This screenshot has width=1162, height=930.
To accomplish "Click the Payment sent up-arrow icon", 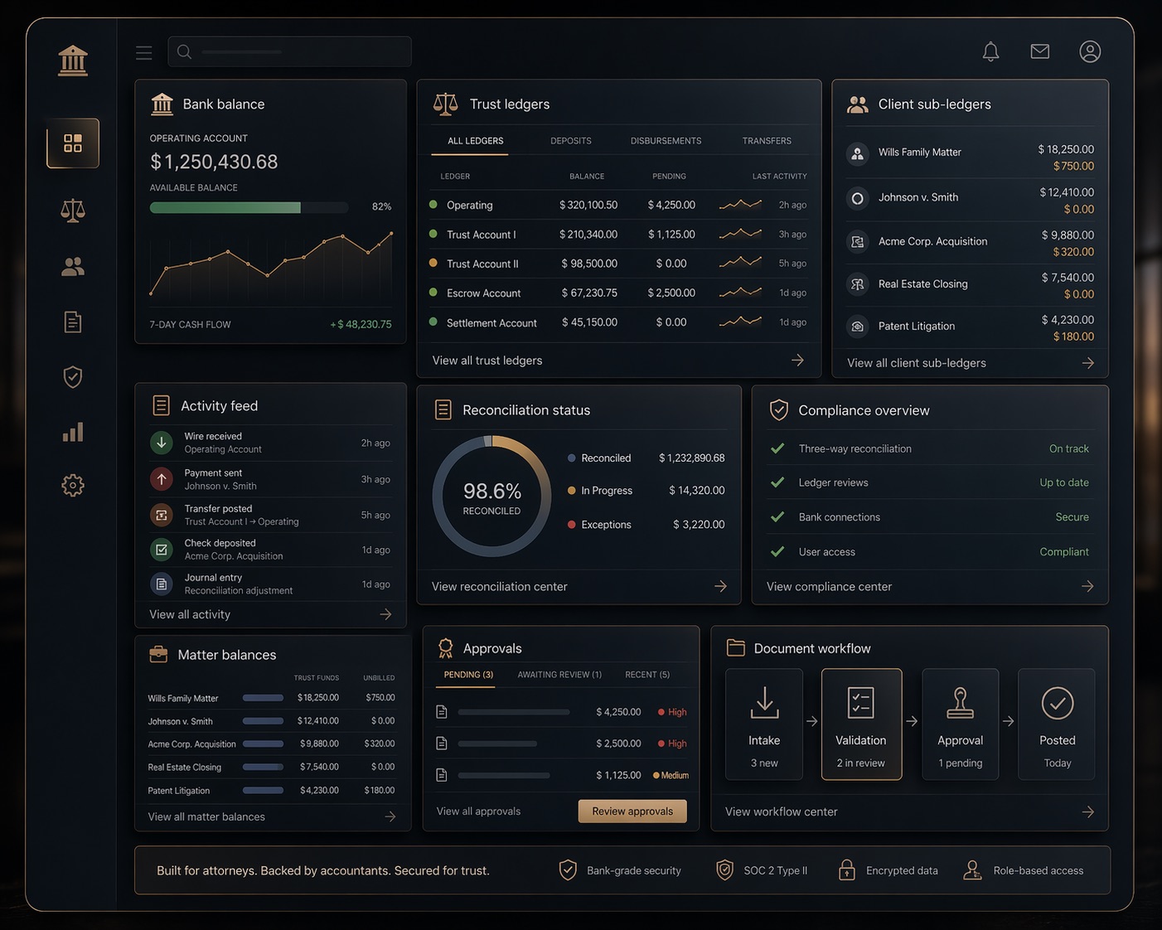I will [162, 479].
